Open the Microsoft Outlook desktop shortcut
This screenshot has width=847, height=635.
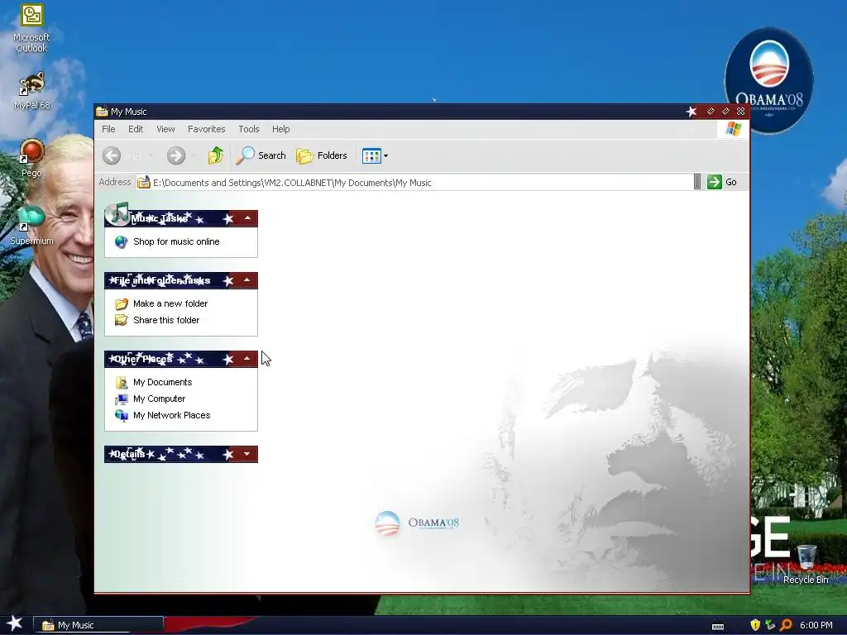pos(31,28)
